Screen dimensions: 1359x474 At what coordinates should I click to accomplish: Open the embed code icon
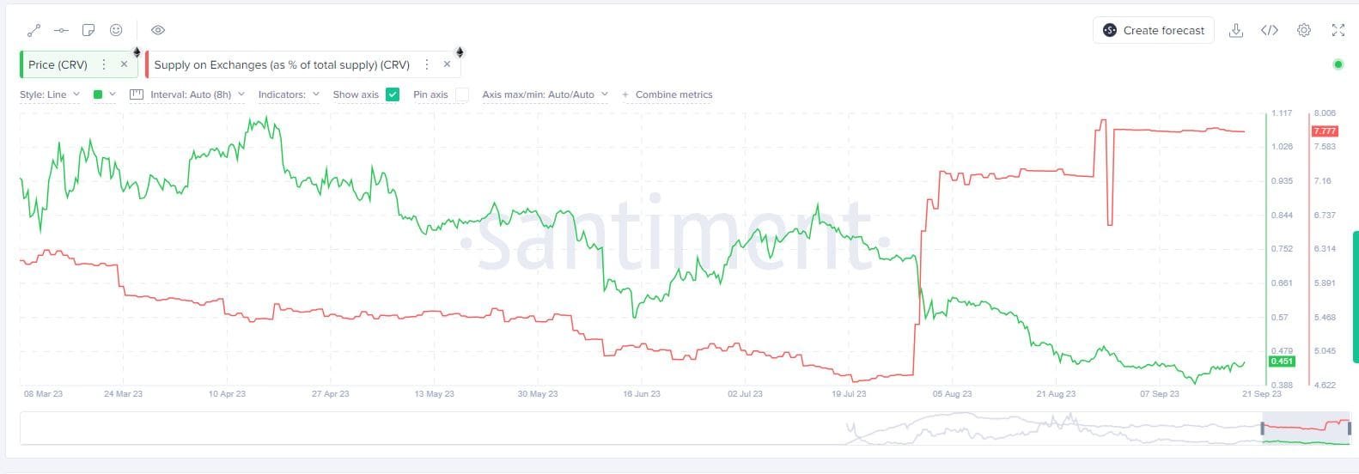coord(1270,30)
